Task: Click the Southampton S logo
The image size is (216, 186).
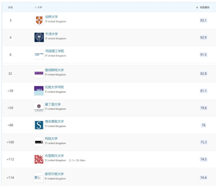Action: (x=39, y=125)
